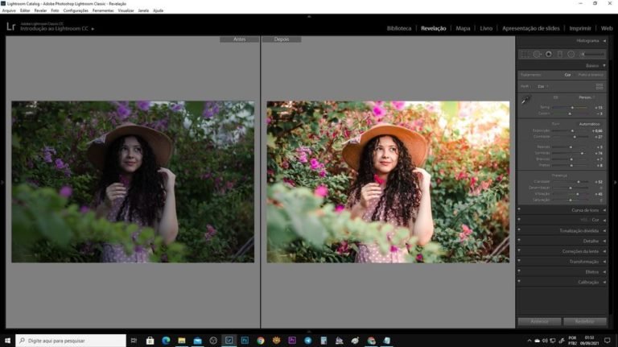This screenshot has width=618, height=347.
Task: Toggle the Detalhe panel on/off switch
Action: pos(519,241)
